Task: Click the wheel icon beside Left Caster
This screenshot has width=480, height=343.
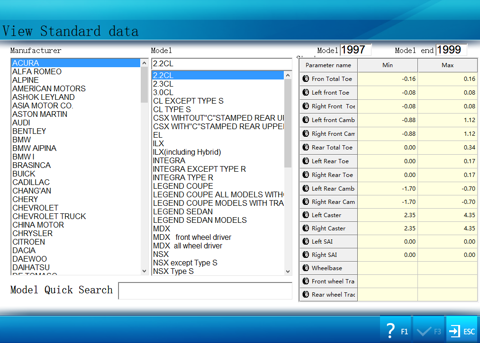Action: (x=306, y=215)
